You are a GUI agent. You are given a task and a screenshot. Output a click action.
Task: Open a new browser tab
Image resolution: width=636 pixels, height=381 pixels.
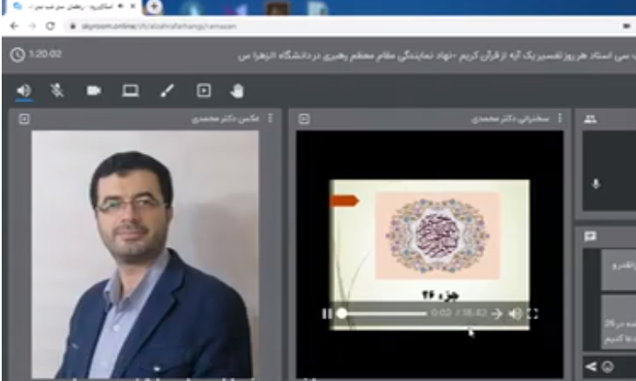(x=154, y=7)
